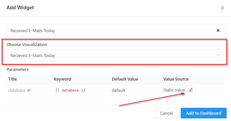
Task: Click the 'Title' column header
Action: tap(13, 79)
